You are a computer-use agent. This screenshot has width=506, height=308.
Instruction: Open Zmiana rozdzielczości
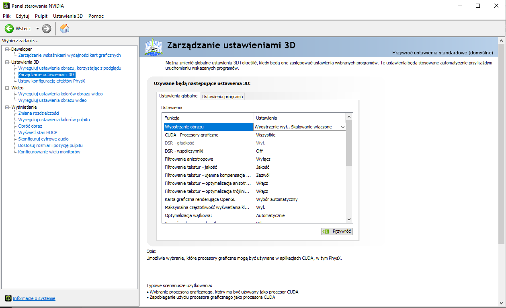(39, 113)
